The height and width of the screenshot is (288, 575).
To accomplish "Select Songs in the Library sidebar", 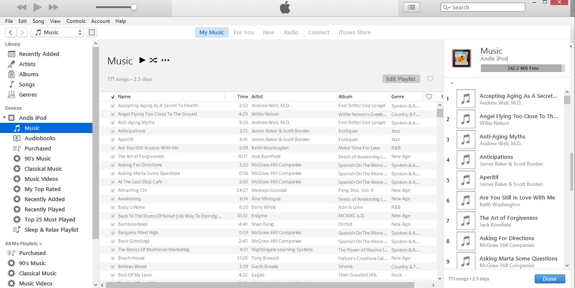I will click(x=27, y=84).
